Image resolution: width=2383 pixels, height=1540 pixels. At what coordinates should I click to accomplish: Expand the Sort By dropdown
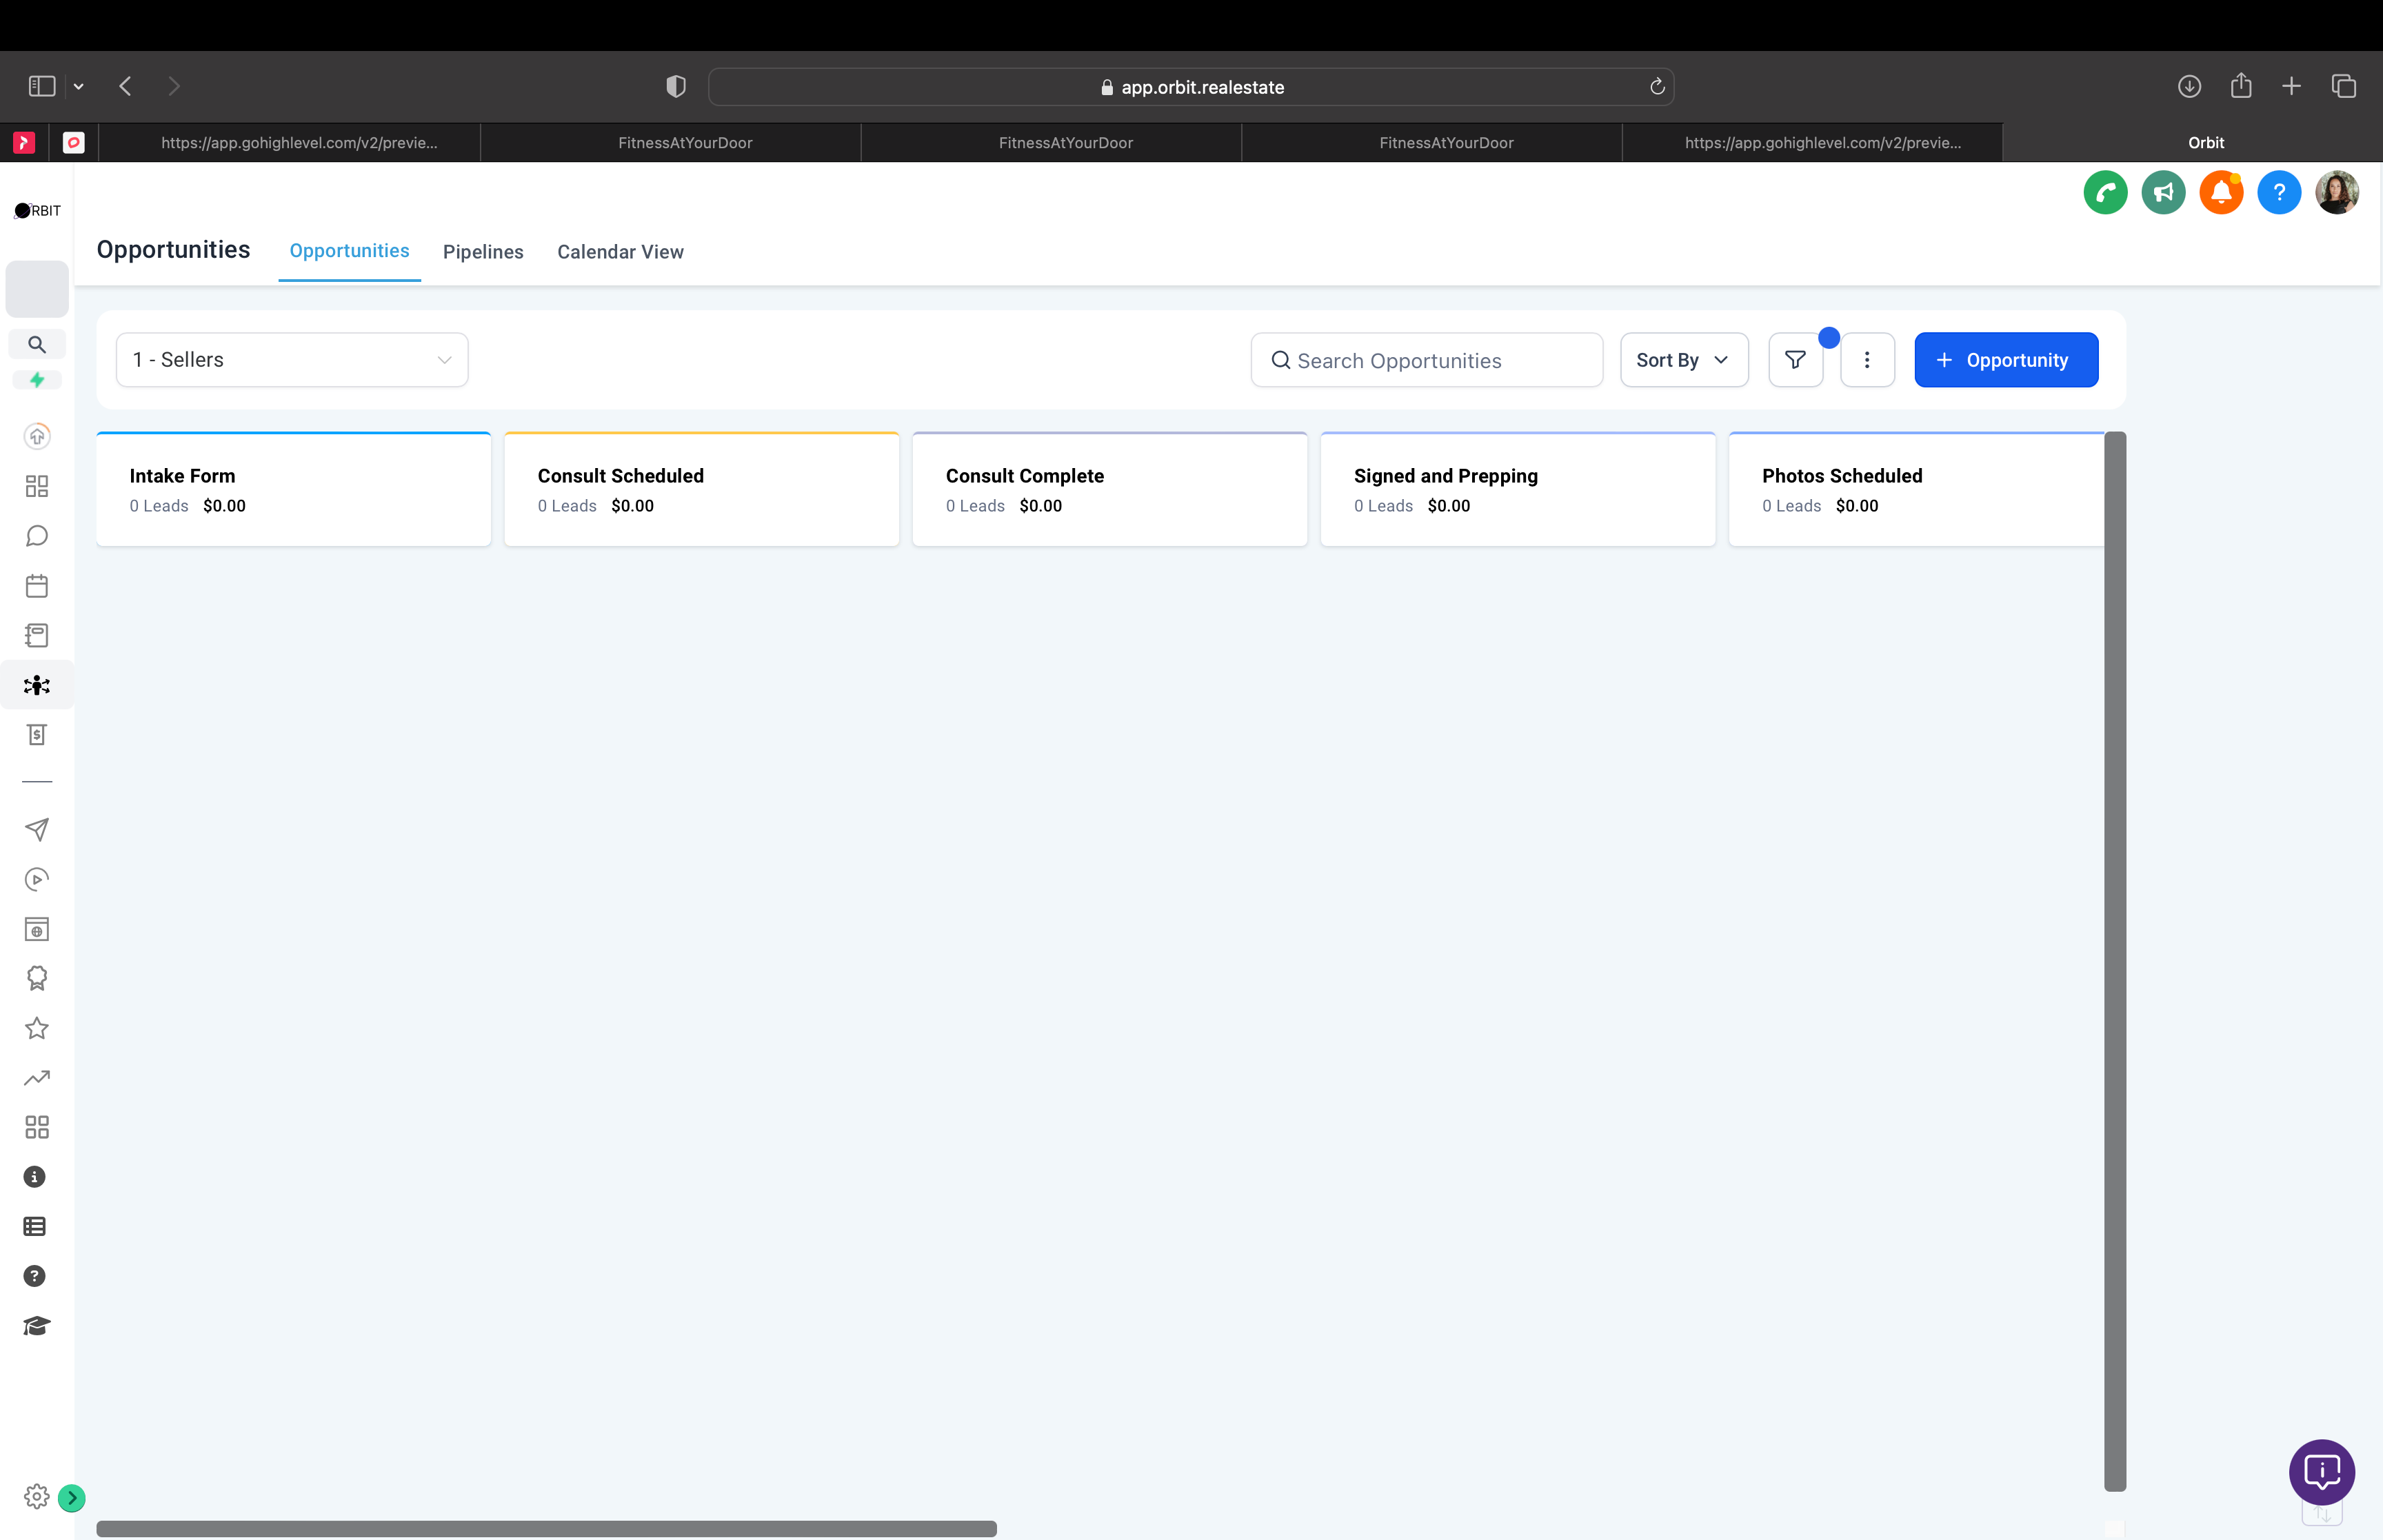1683,360
